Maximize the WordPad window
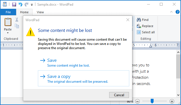This screenshot has height=105, width=181. tap(161, 5)
